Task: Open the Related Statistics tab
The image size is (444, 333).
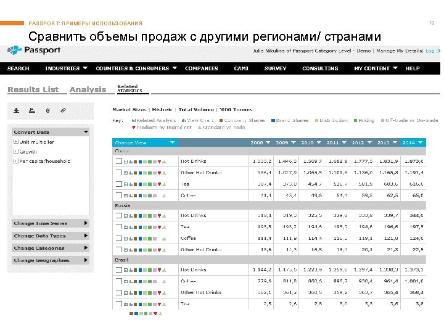Action: pyautogui.click(x=129, y=88)
